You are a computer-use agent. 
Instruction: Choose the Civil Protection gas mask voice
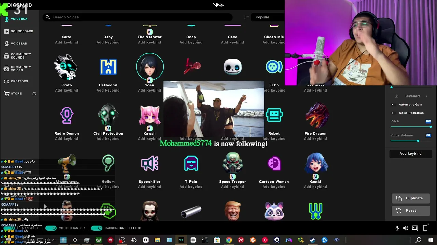(x=108, y=115)
